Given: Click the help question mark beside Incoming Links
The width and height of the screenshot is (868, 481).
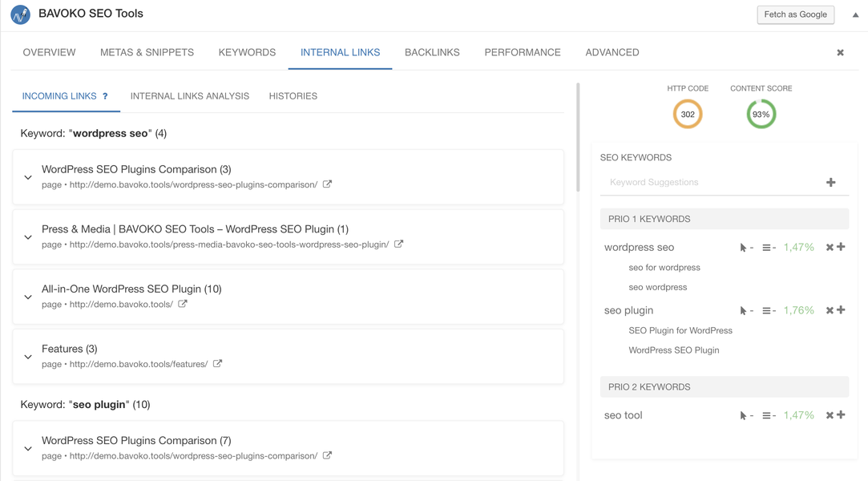Looking at the screenshot, I should click(105, 96).
